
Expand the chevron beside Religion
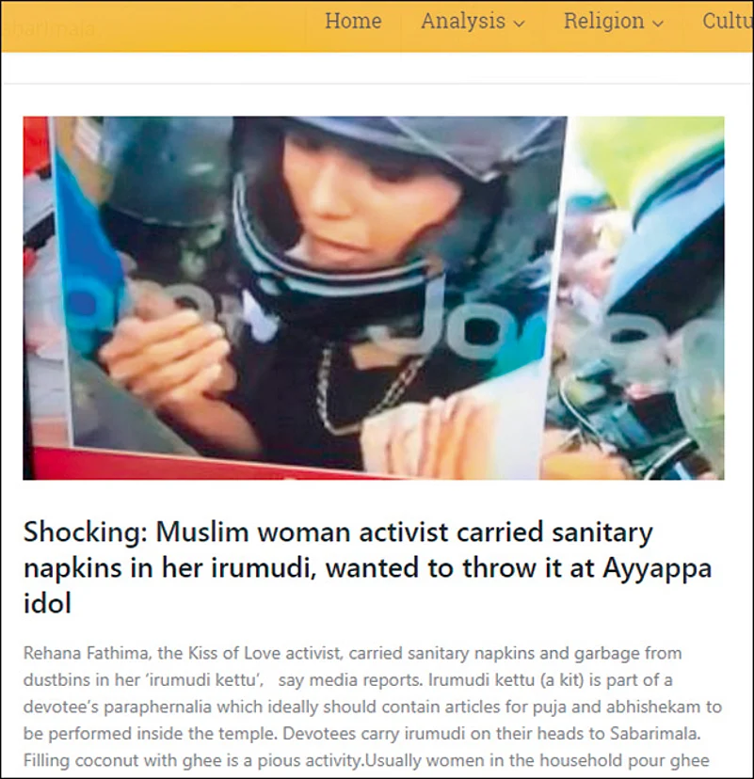pos(658,24)
